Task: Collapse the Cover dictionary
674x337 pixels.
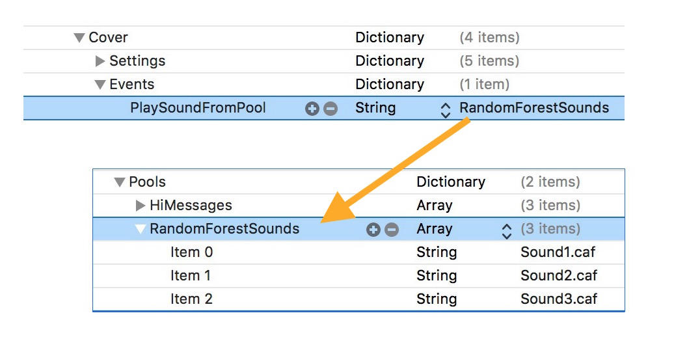Action: (x=79, y=38)
